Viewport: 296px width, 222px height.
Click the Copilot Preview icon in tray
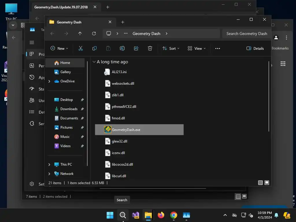287,215
